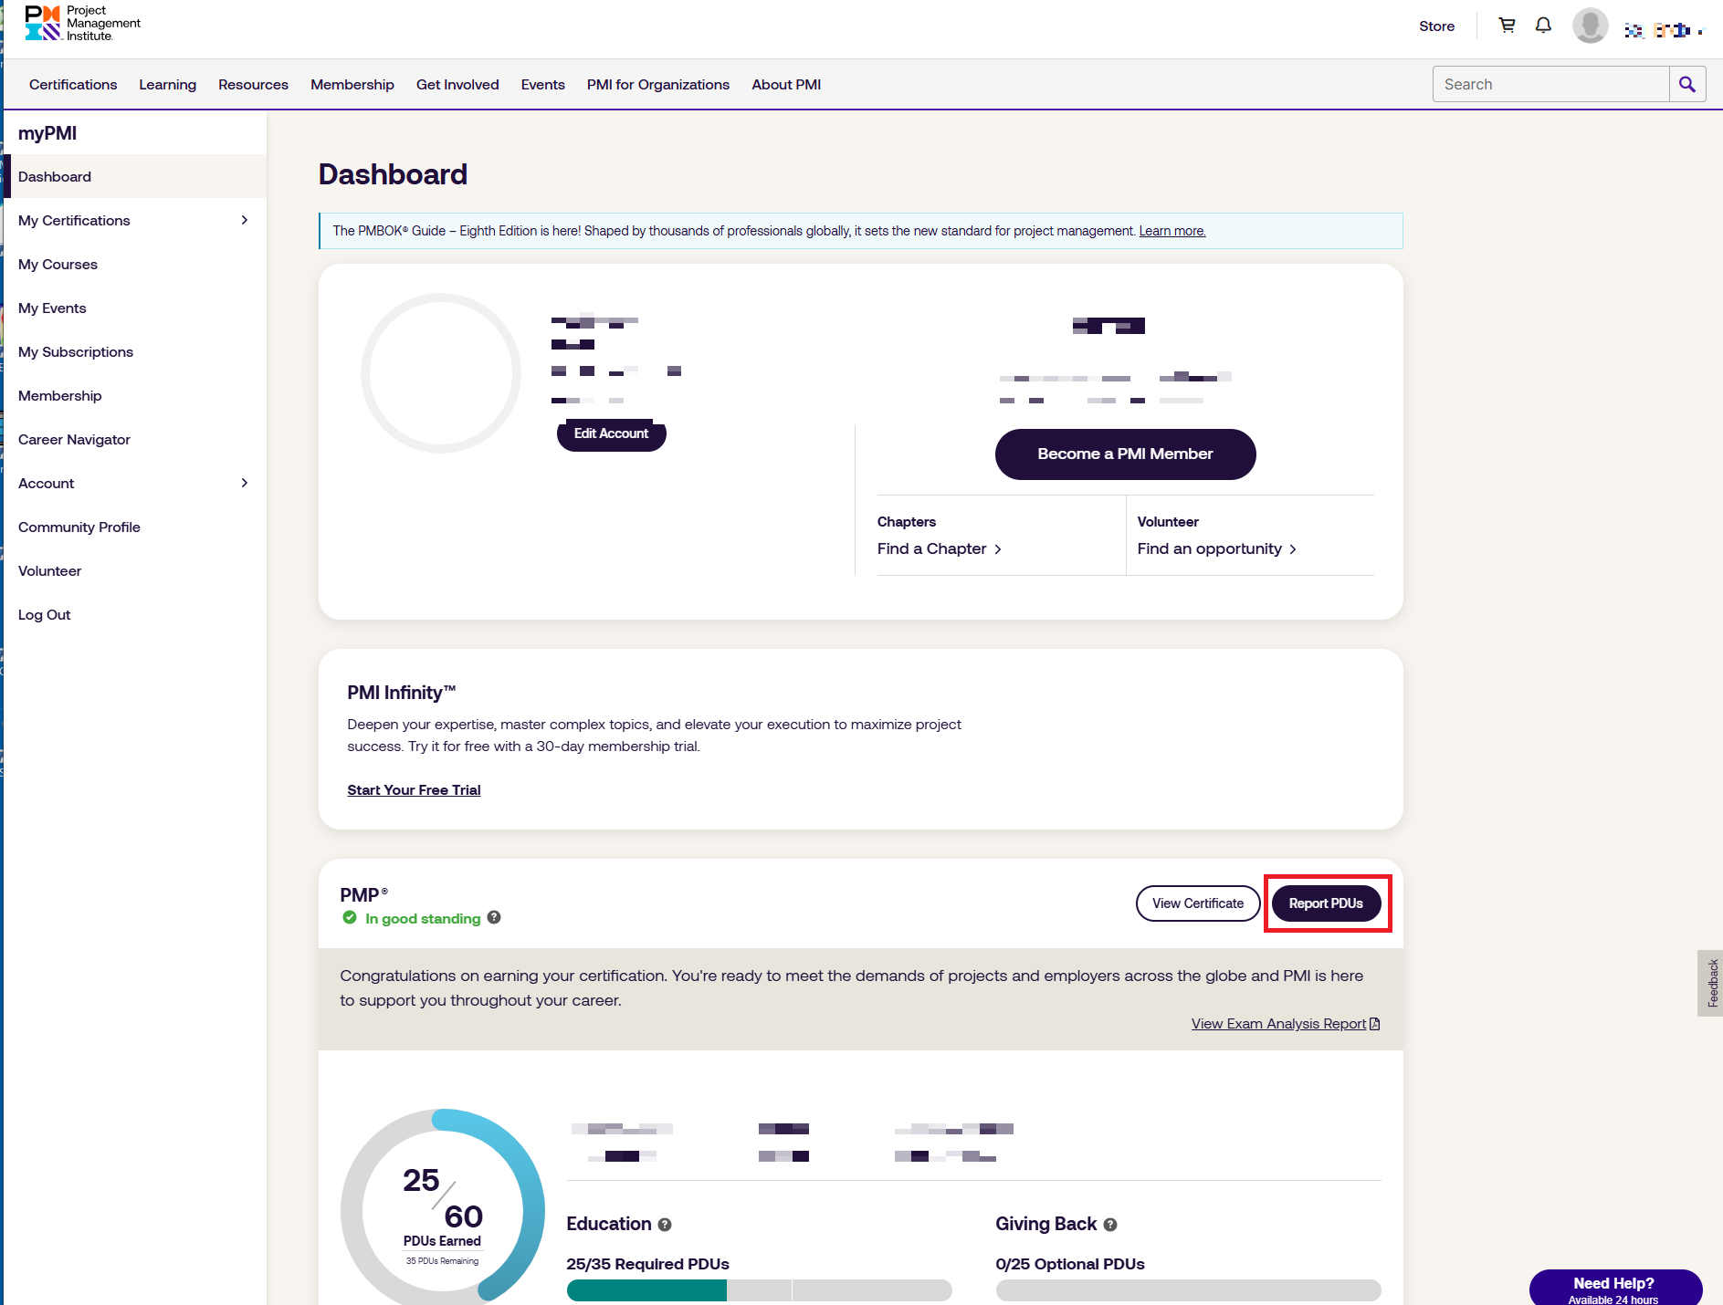Click the Feedback side tab

click(1712, 983)
